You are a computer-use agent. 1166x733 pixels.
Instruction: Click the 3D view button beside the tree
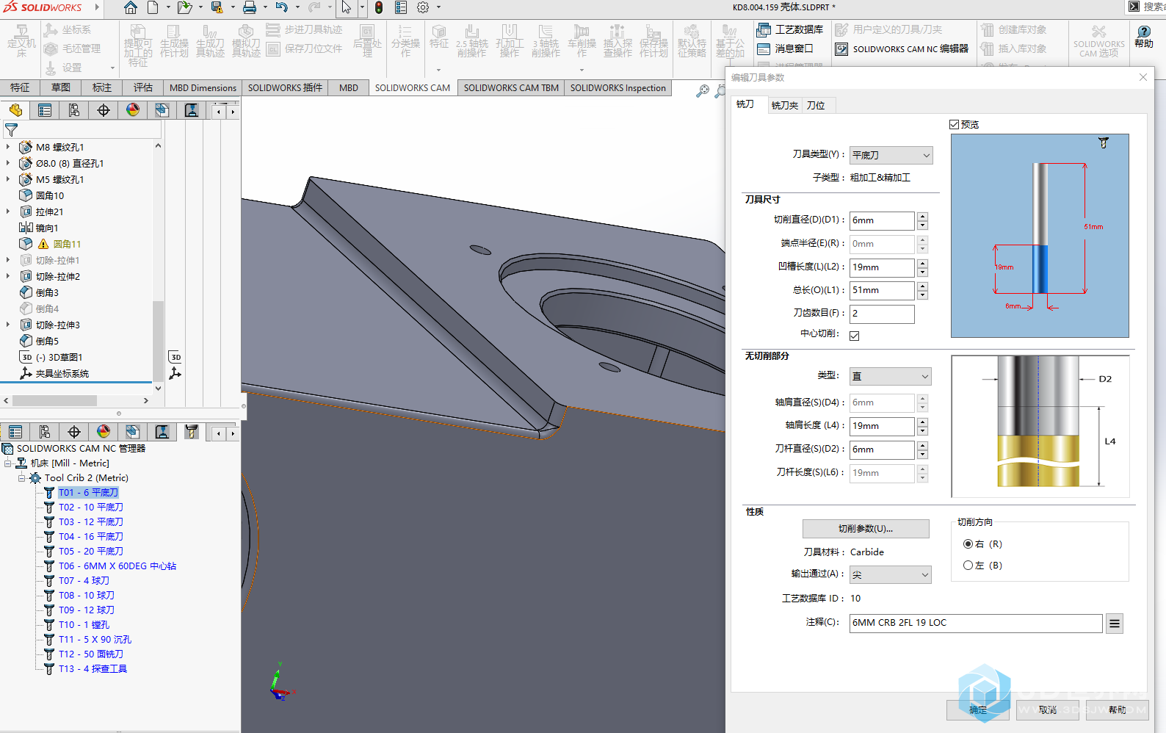[x=175, y=357]
